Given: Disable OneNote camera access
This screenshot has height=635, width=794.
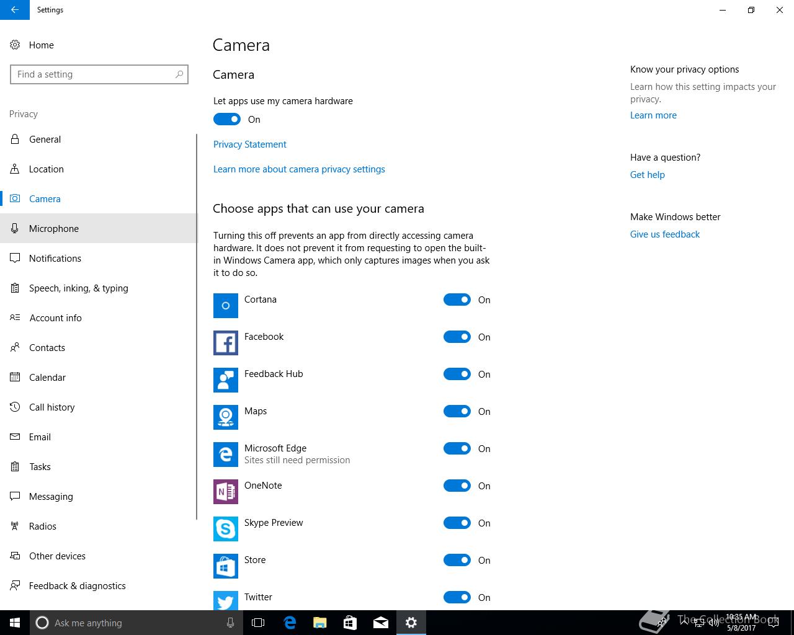Looking at the screenshot, I should click(457, 486).
